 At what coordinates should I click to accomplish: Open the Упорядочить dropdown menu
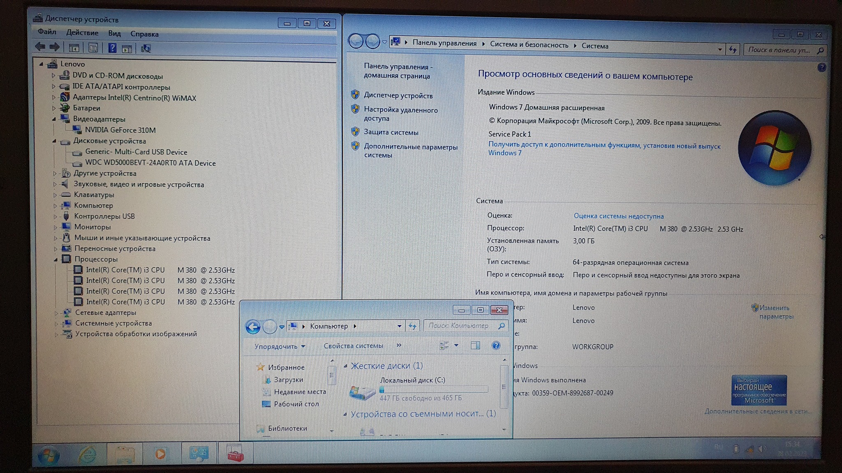click(280, 346)
